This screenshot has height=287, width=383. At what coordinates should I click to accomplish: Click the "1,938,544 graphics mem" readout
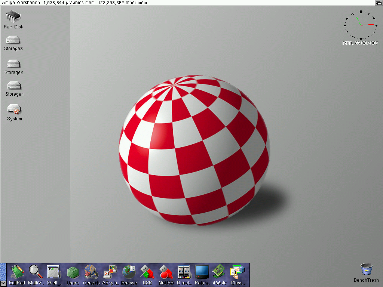(x=69, y=3)
